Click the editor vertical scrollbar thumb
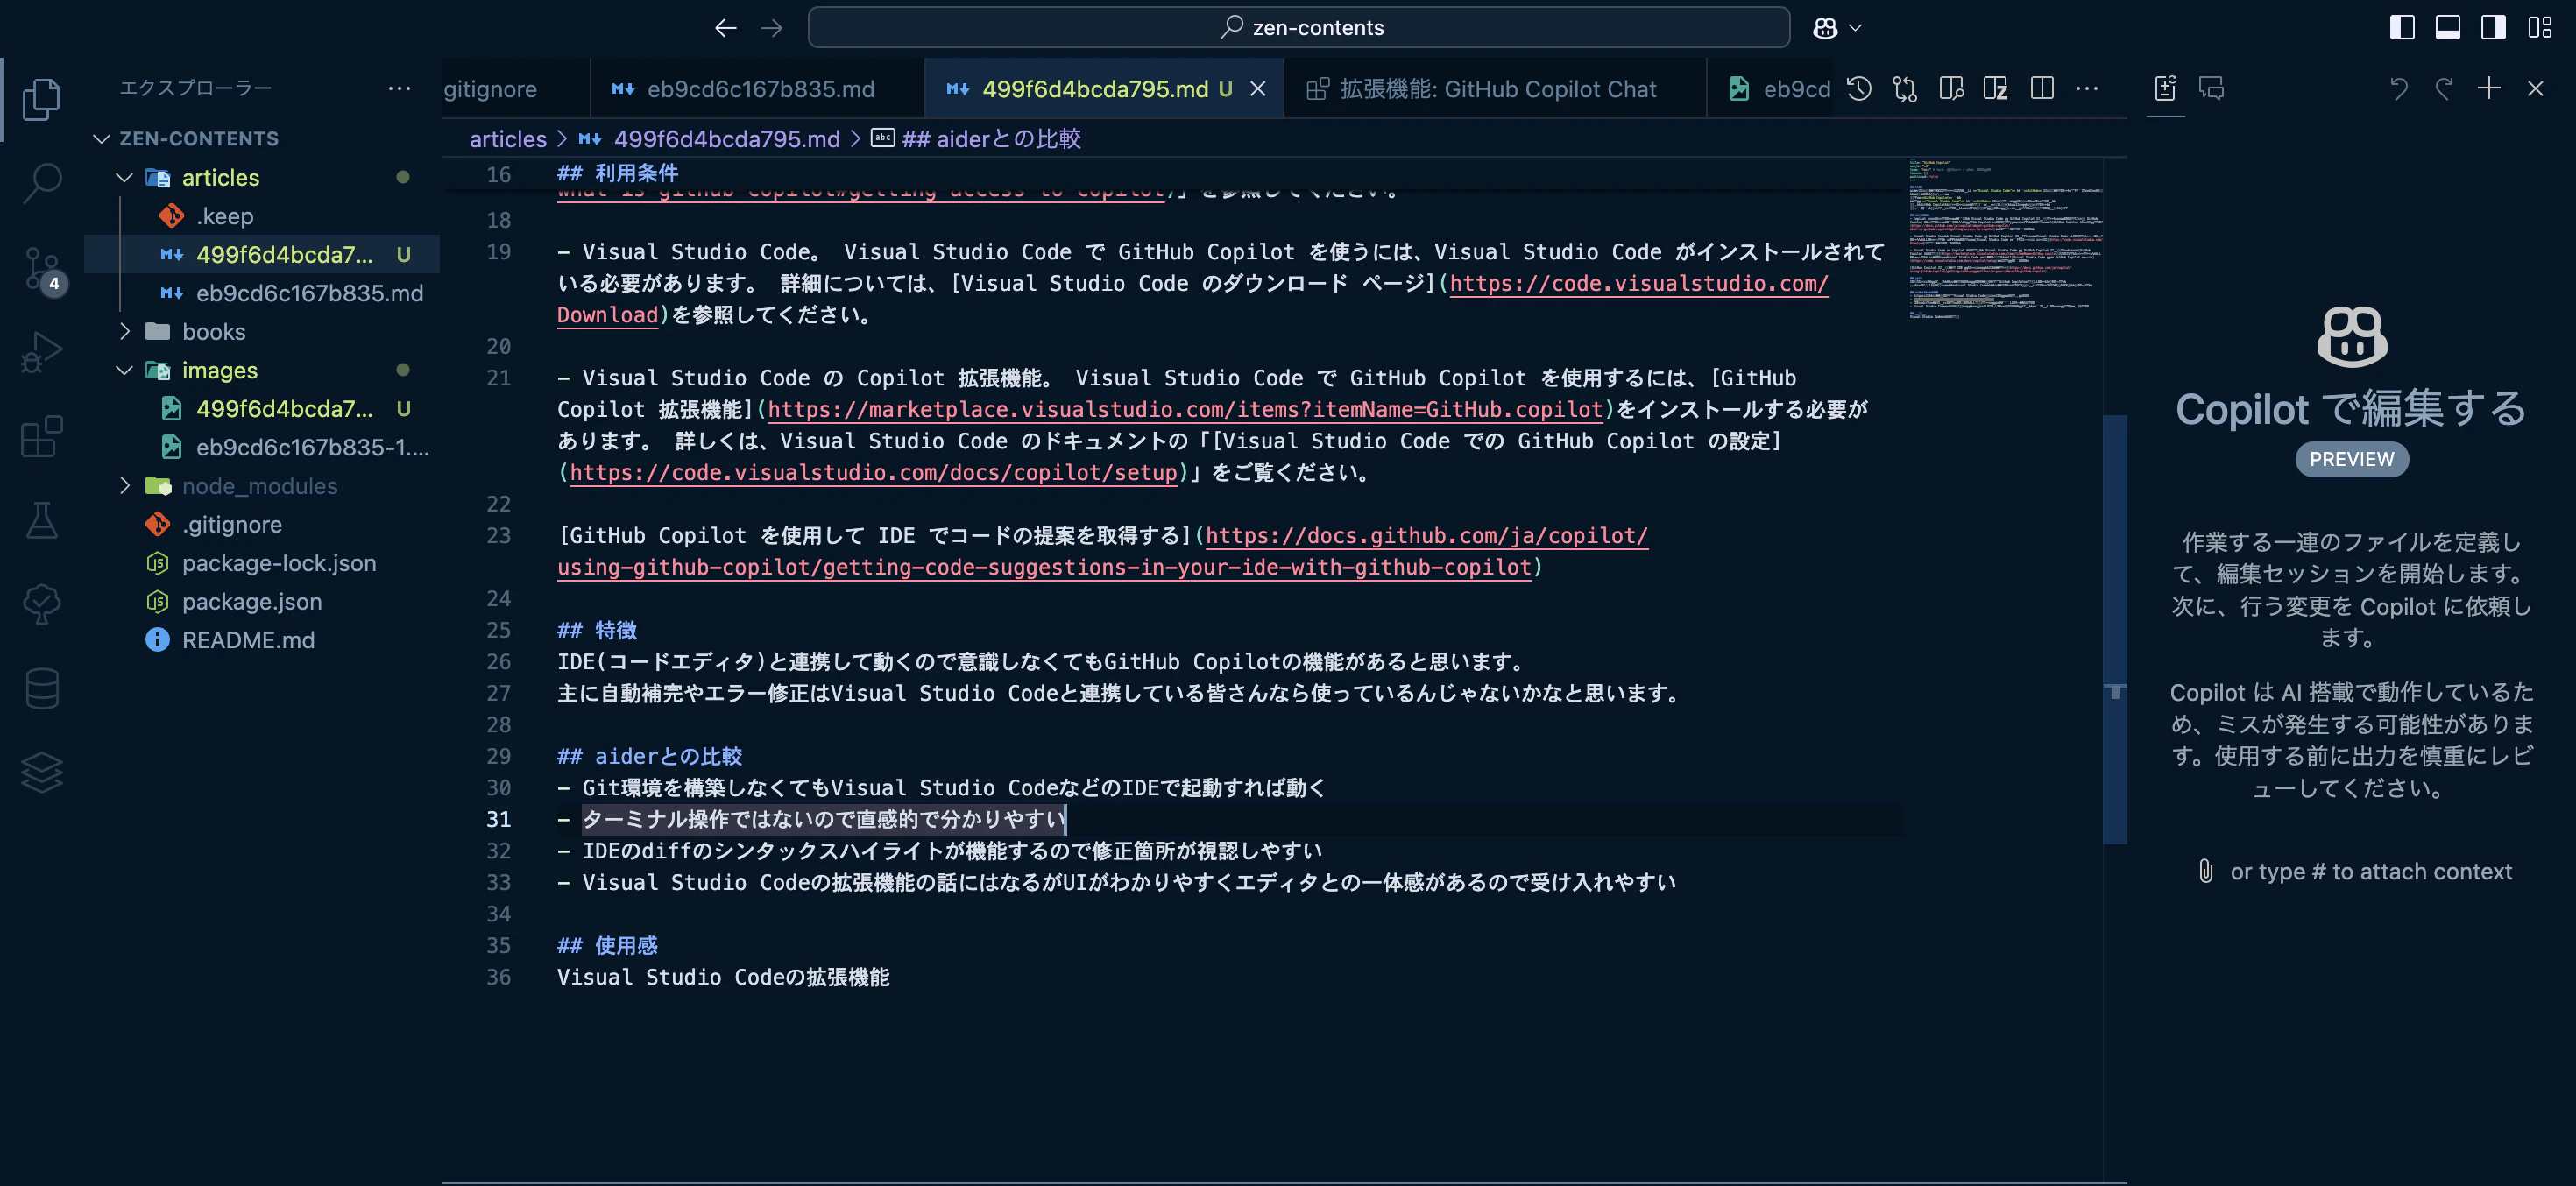The image size is (2576, 1186). point(2114,630)
